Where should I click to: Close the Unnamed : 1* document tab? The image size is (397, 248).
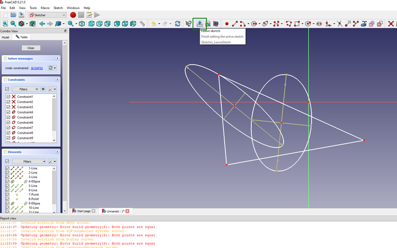127,211
